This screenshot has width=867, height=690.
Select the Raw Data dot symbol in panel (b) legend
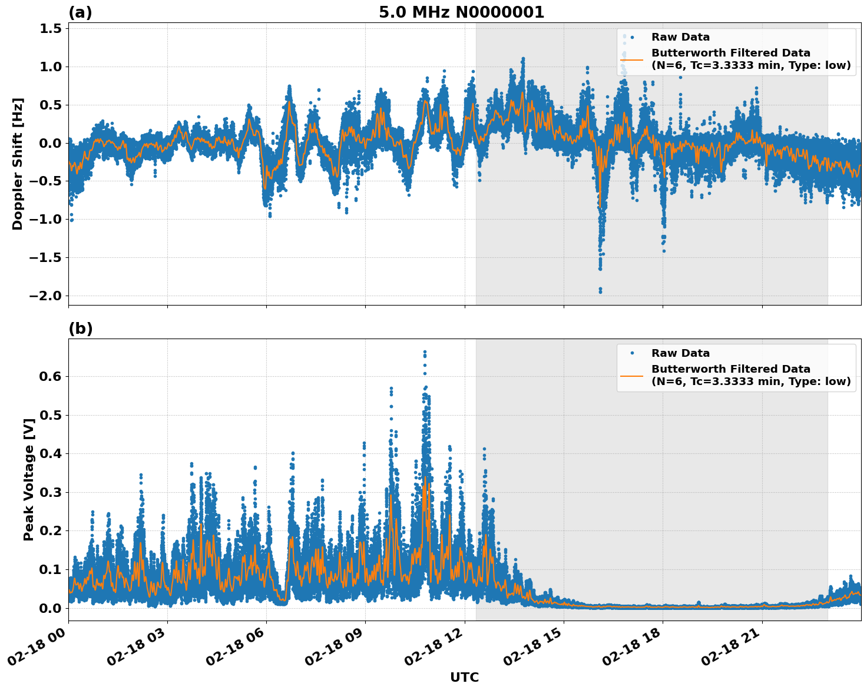[631, 352]
